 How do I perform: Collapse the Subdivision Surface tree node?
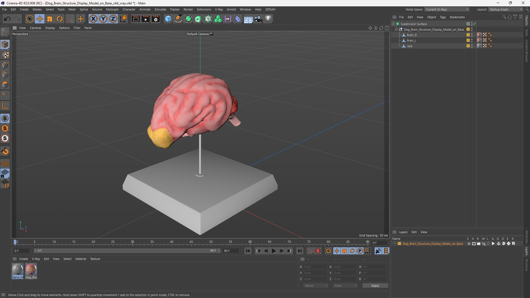(x=393, y=24)
